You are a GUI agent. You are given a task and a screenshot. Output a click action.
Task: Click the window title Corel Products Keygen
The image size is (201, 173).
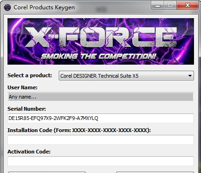click(x=44, y=7)
